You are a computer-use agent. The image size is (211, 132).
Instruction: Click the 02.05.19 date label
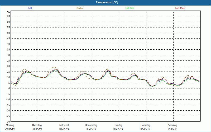[x=91, y=129]
